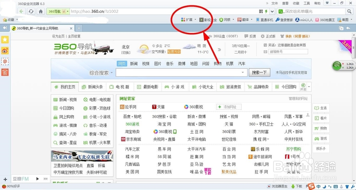The image size is (356, 190).
Task: Open the 淘宝网 link
Action: point(164,124)
